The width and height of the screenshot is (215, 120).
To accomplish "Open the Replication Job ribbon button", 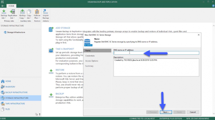I will pos(12,14).
